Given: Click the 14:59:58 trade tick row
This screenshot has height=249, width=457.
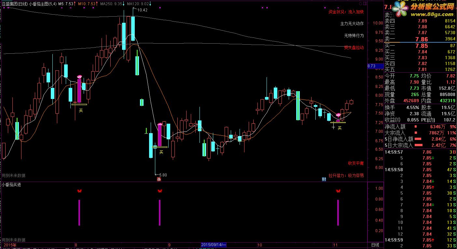Looking at the screenshot, I should (x=420, y=170).
